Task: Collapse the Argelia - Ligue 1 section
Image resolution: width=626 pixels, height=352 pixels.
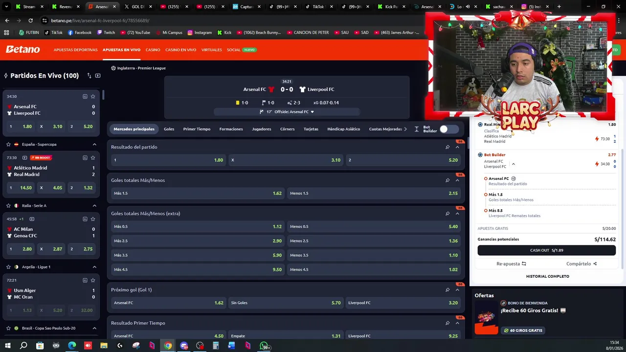Action: tap(94, 267)
